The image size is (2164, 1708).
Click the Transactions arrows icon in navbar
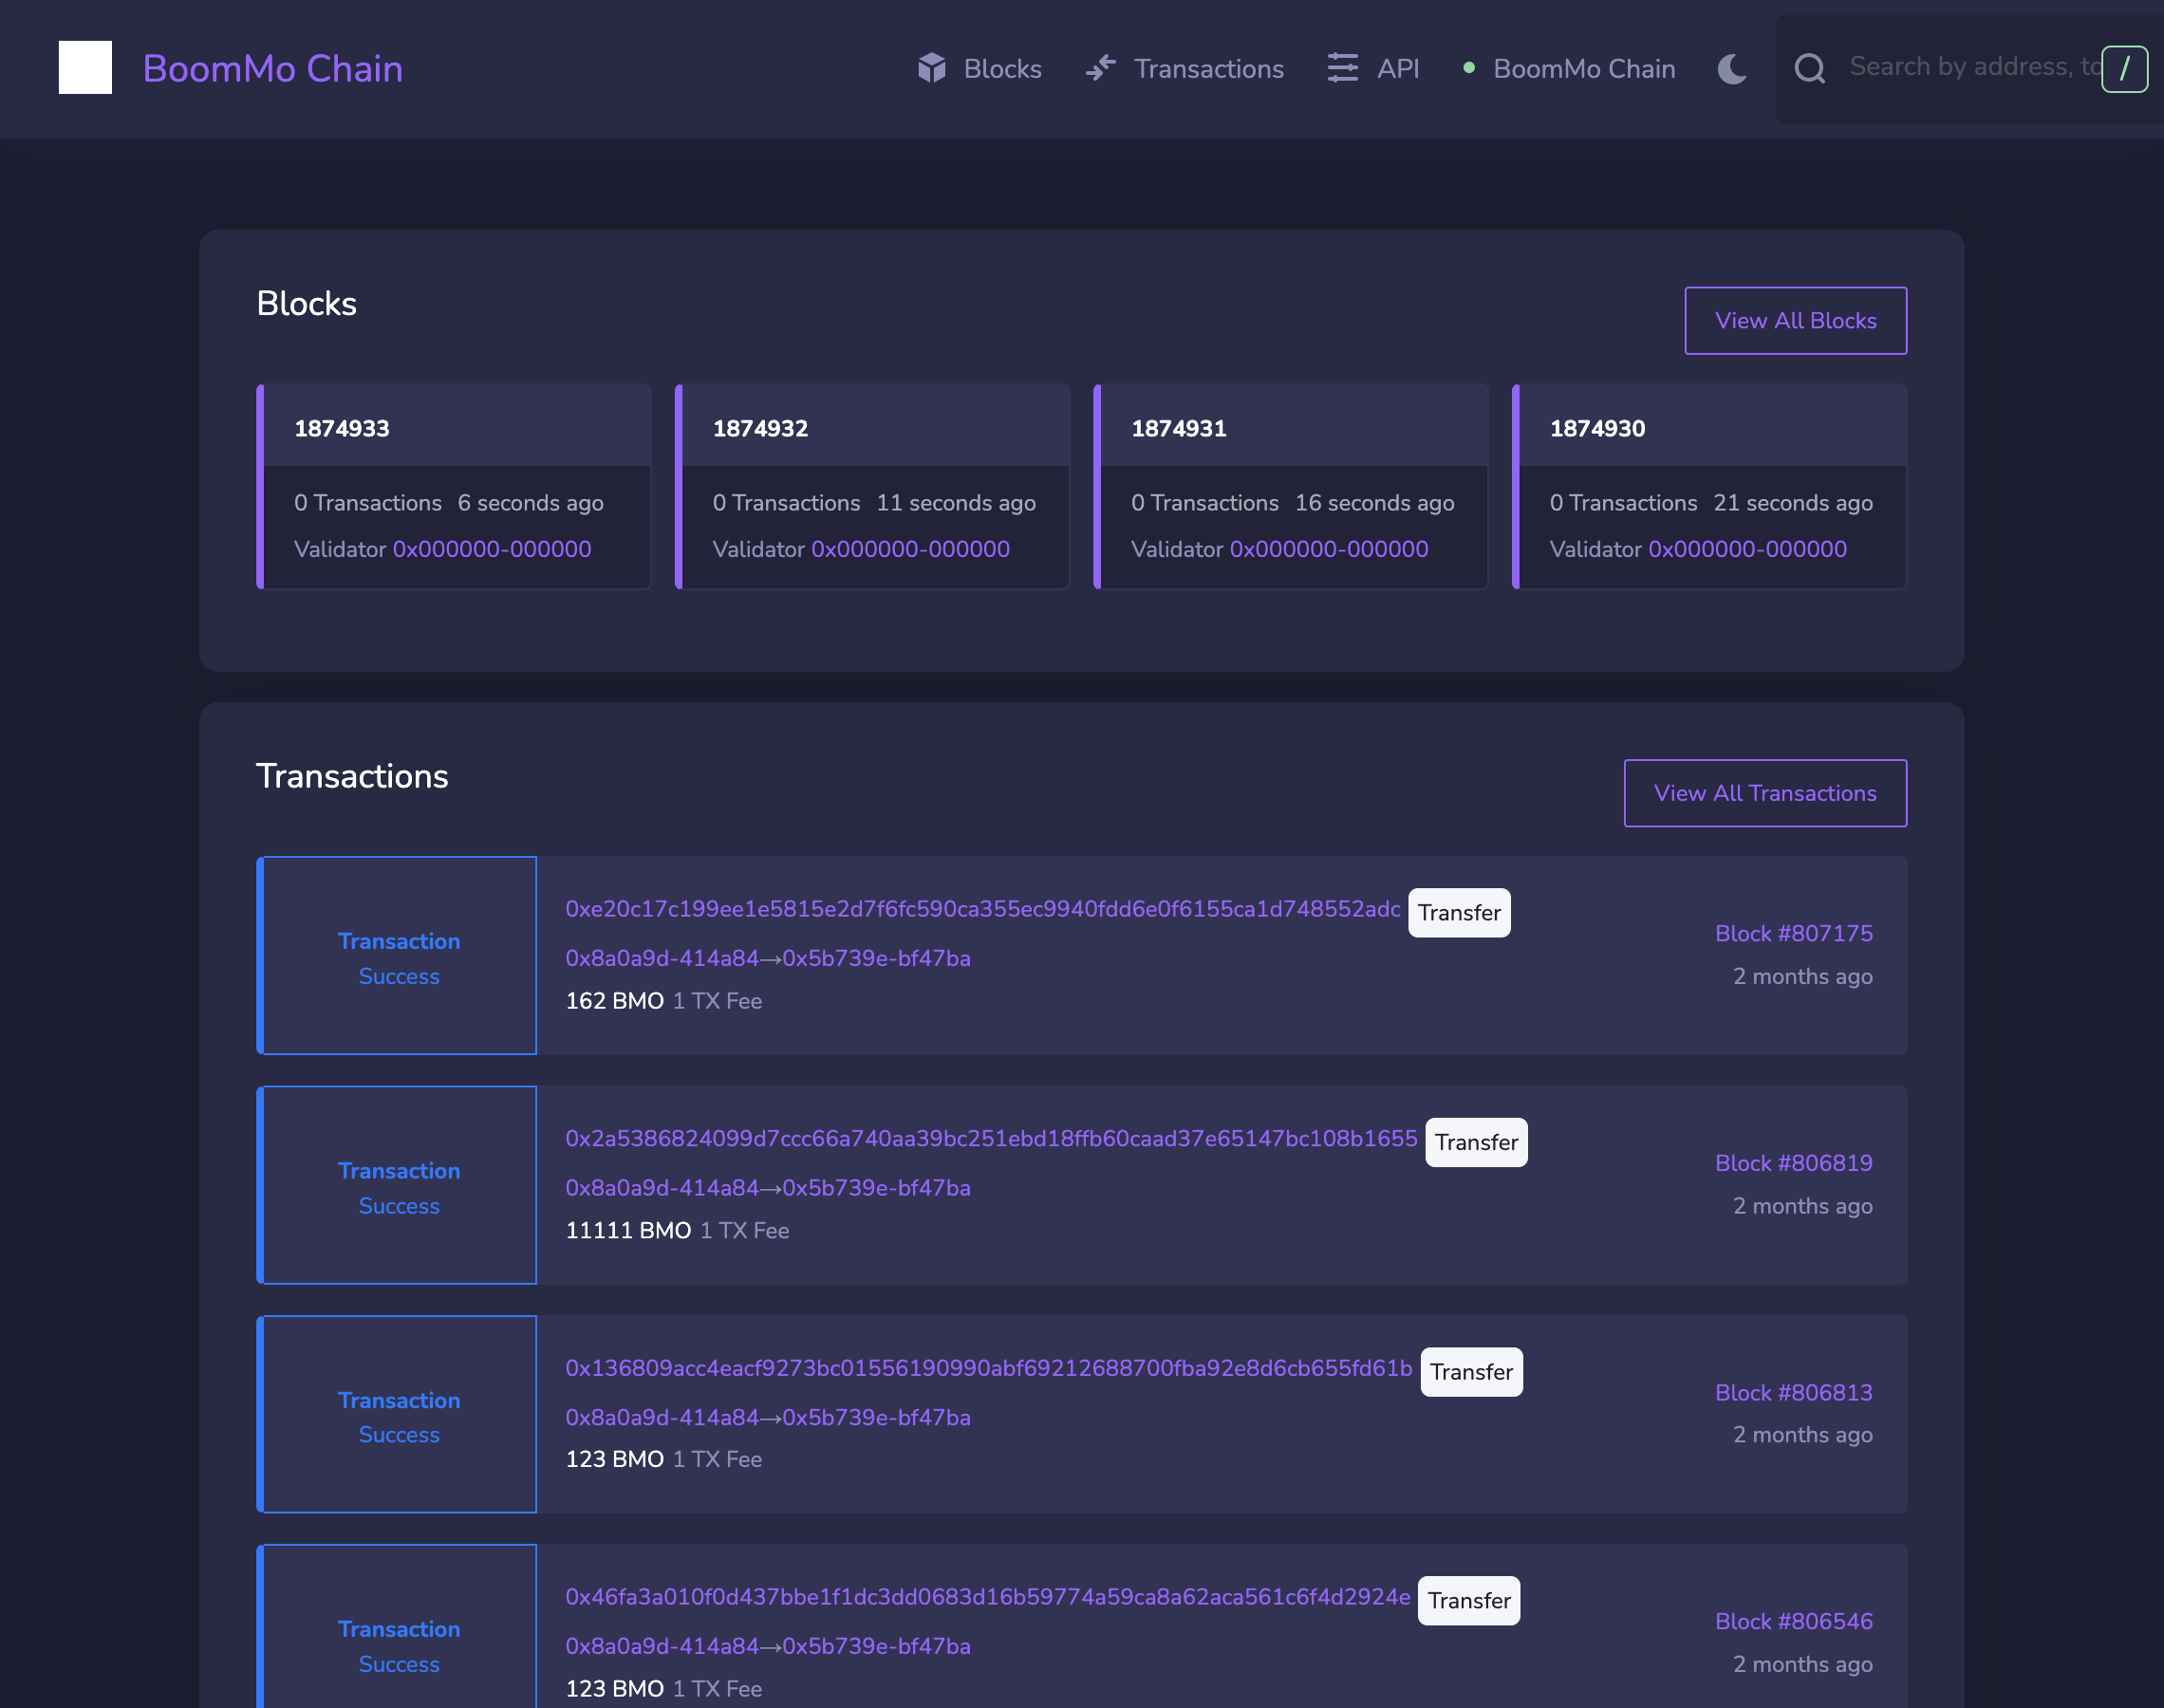[x=1100, y=68]
